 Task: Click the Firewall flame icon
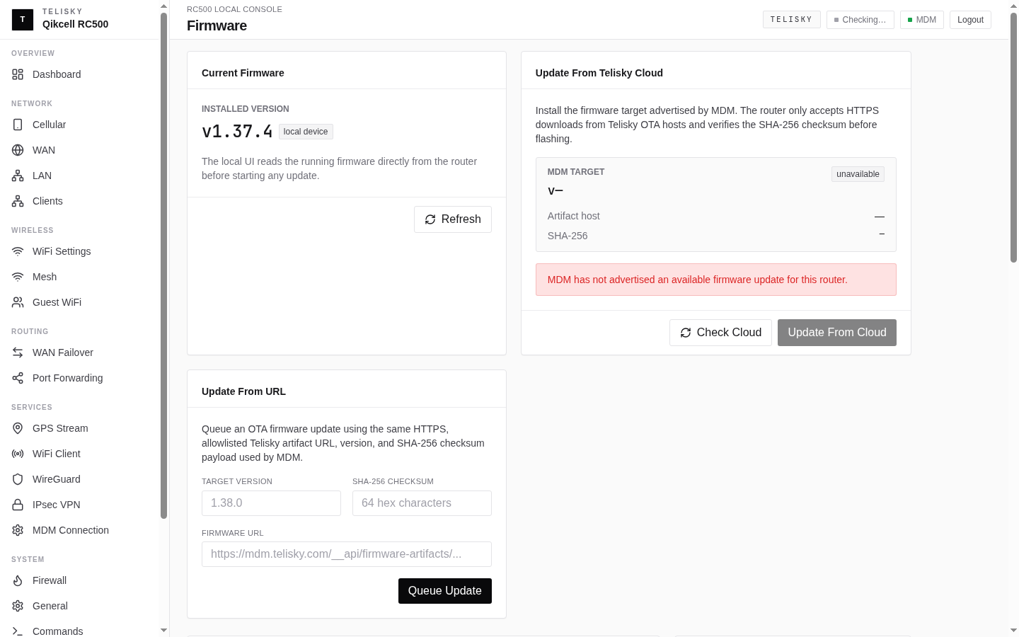point(18,580)
